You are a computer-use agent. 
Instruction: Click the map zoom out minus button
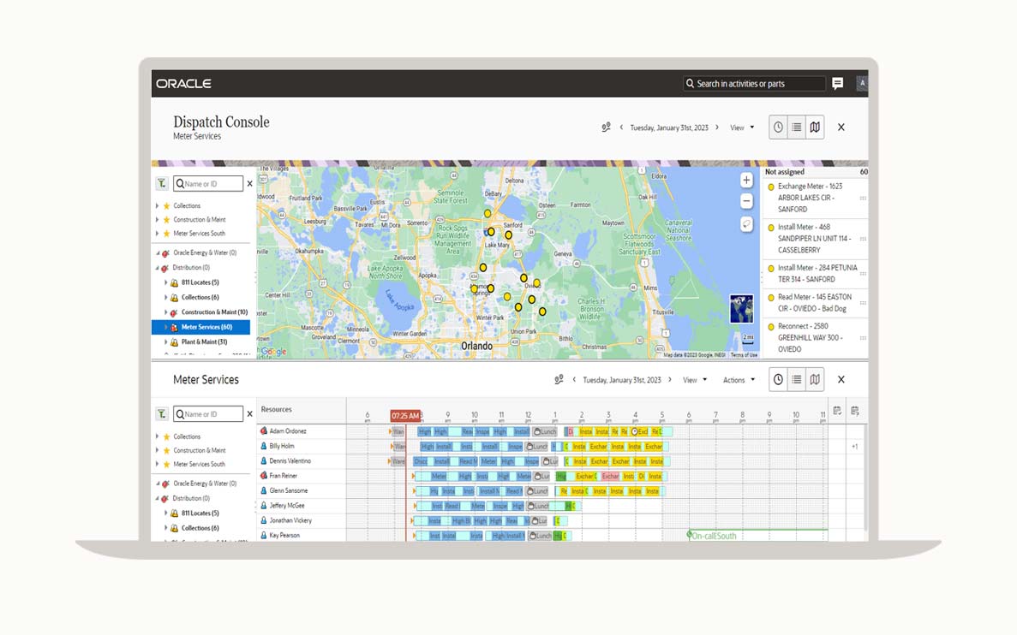coord(746,201)
